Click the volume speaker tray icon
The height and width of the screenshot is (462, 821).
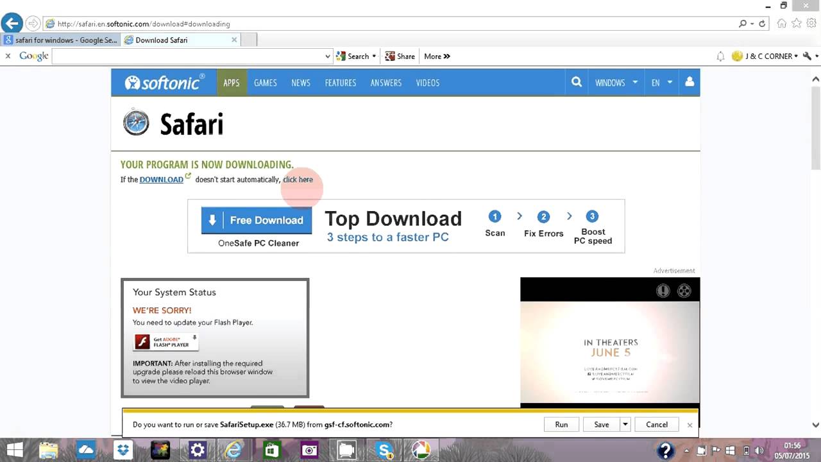coord(759,450)
